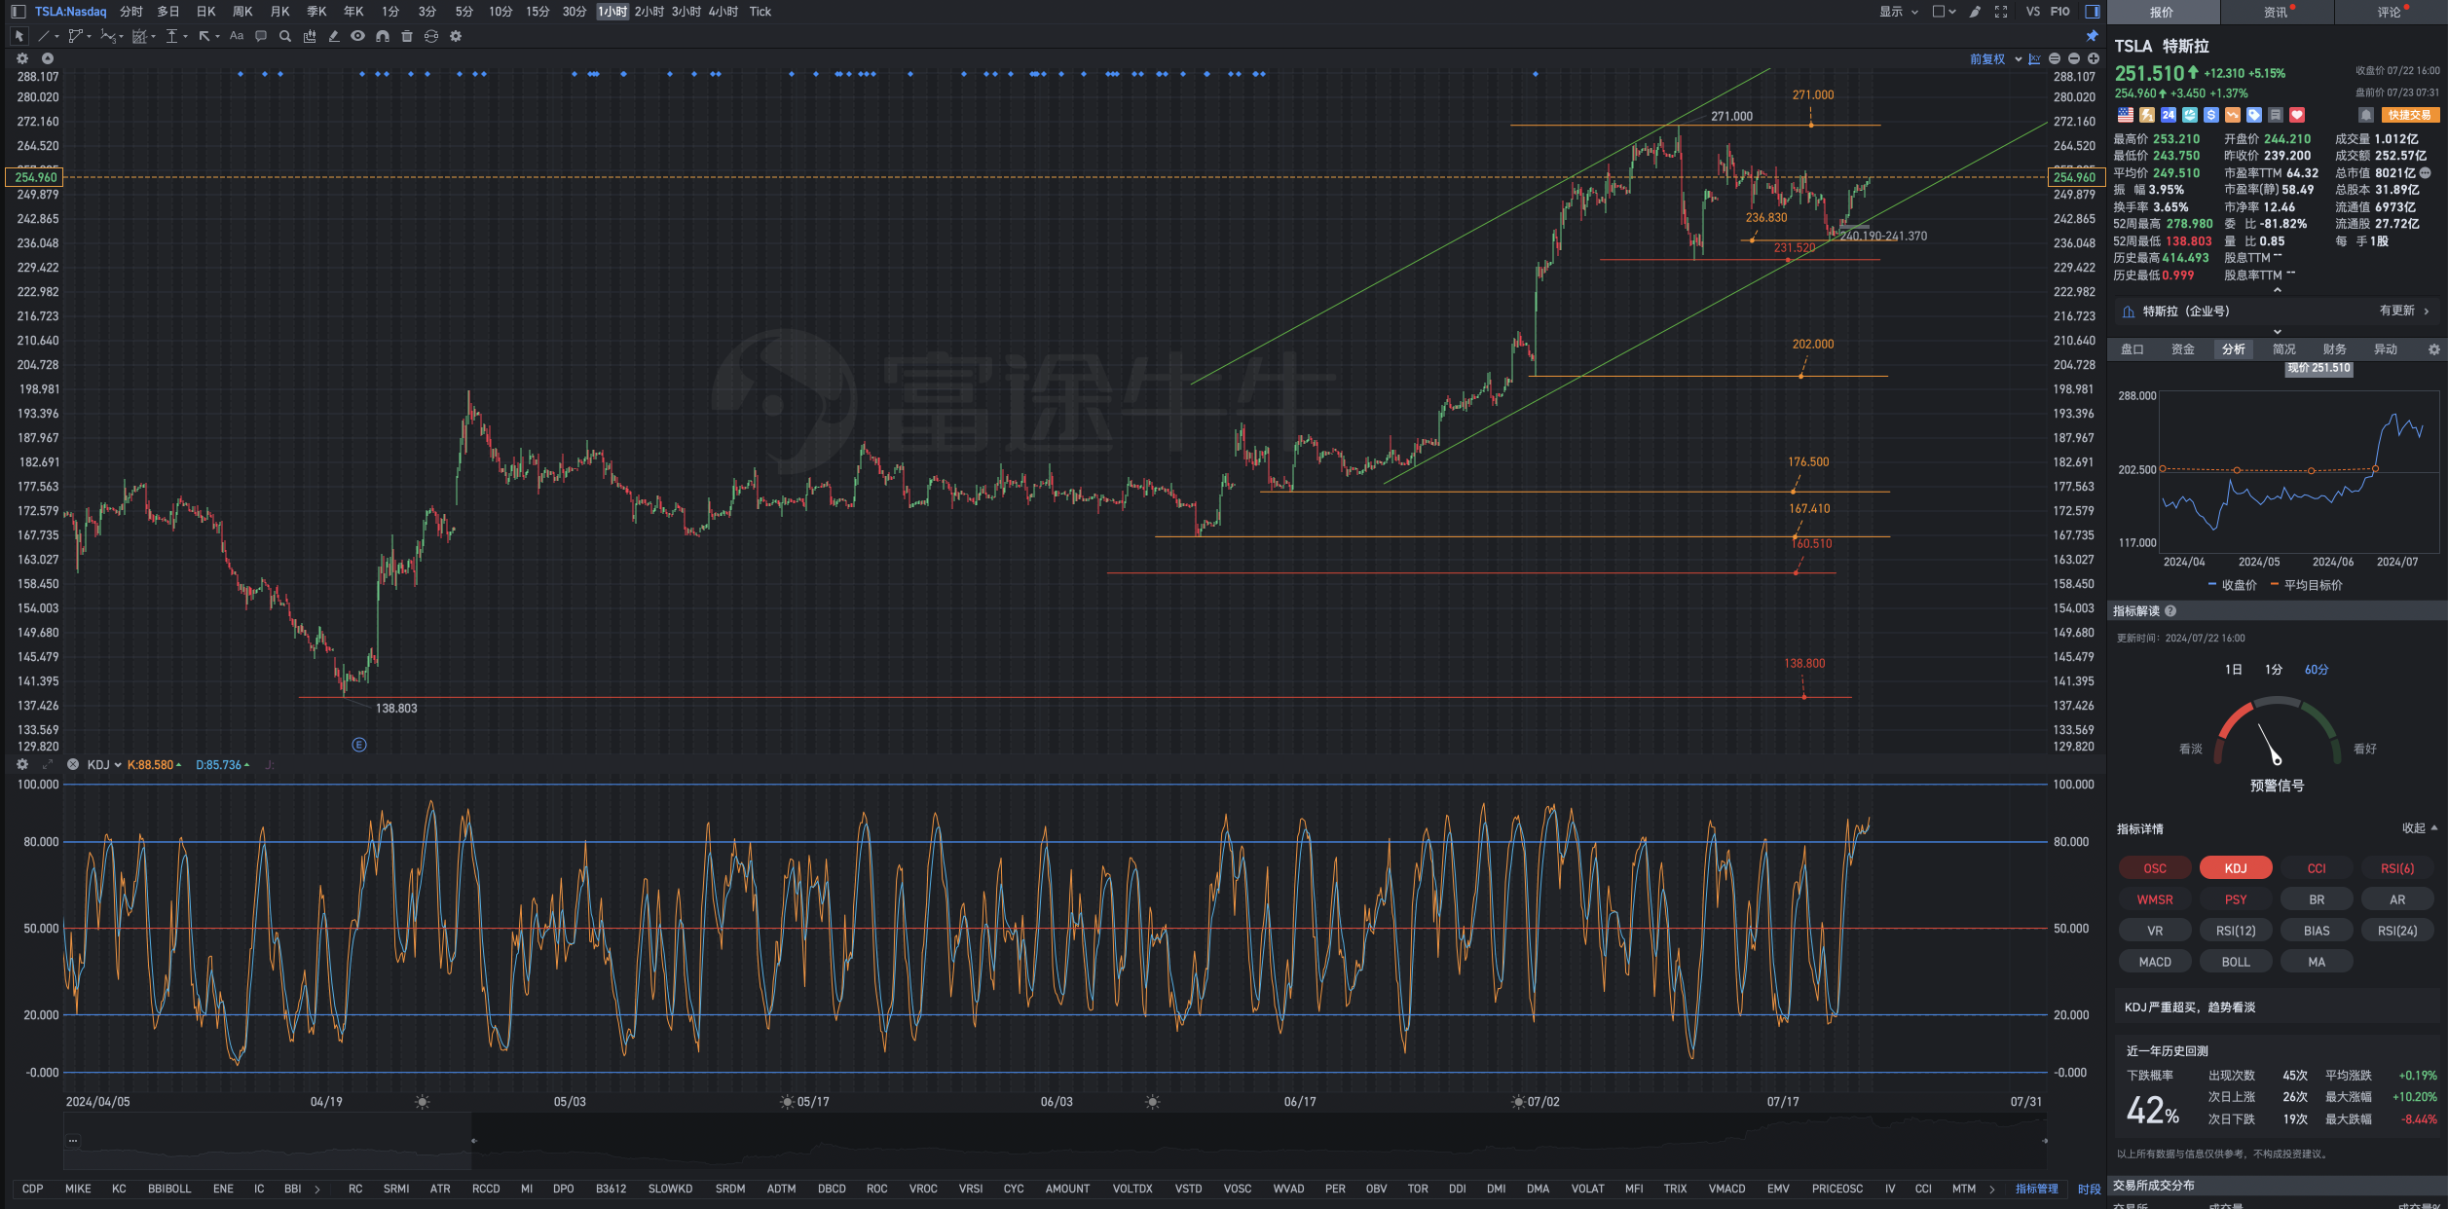This screenshot has height=1209, width=2448.
Task: Select the drawing eraser/highlighter pen tool
Action: 334,36
